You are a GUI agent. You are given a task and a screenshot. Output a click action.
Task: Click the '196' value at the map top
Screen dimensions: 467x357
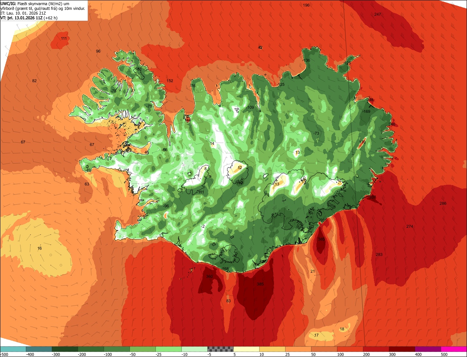(306, 5)
